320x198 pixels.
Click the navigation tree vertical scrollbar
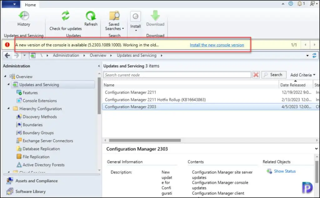tap(99, 96)
